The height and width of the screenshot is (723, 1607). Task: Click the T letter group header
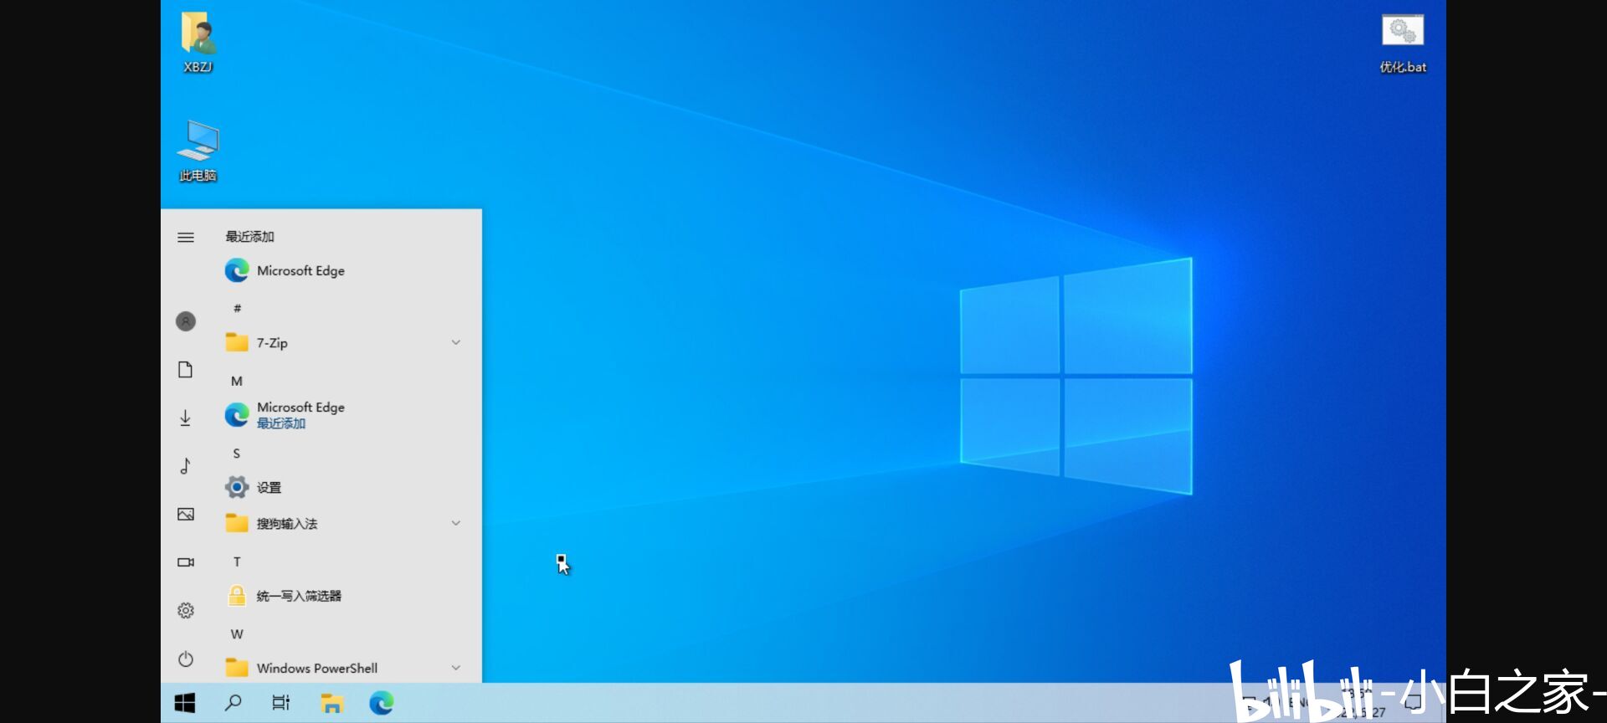coord(237,561)
